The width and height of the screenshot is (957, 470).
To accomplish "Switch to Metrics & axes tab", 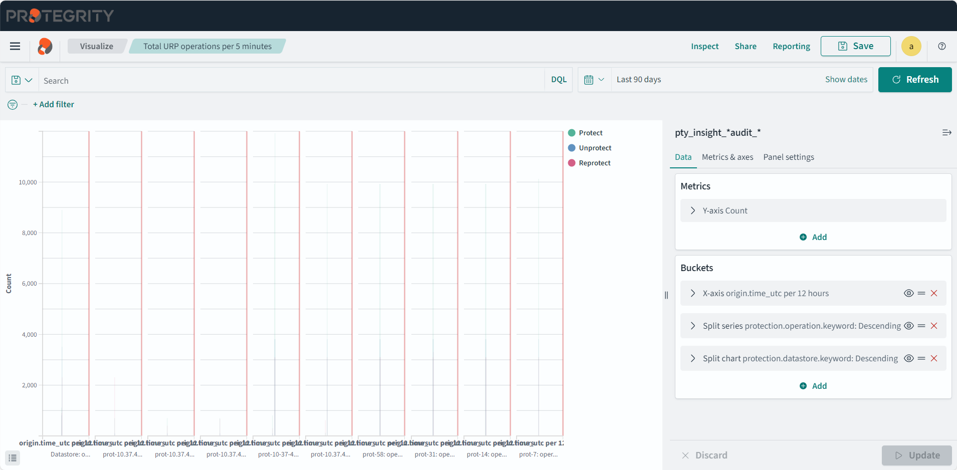I will [x=728, y=157].
